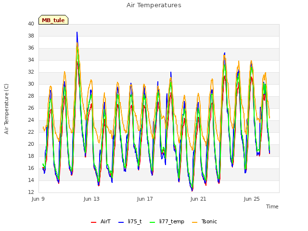Click the 38 y-axis tick label
Image resolution: width=308 pixels, height=231 pixels.
(31, 36)
